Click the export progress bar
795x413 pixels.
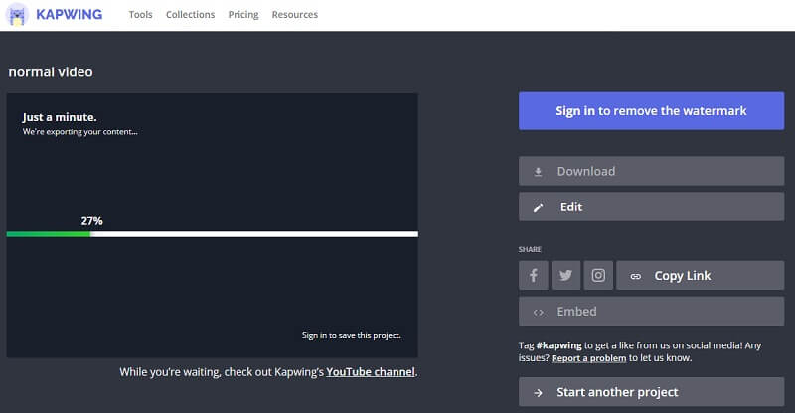pos(213,234)
